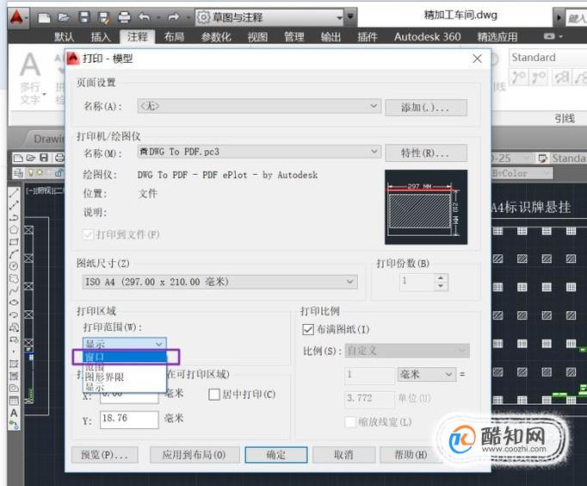Select the Line tool in draw toolbar

tap(14, 193)
